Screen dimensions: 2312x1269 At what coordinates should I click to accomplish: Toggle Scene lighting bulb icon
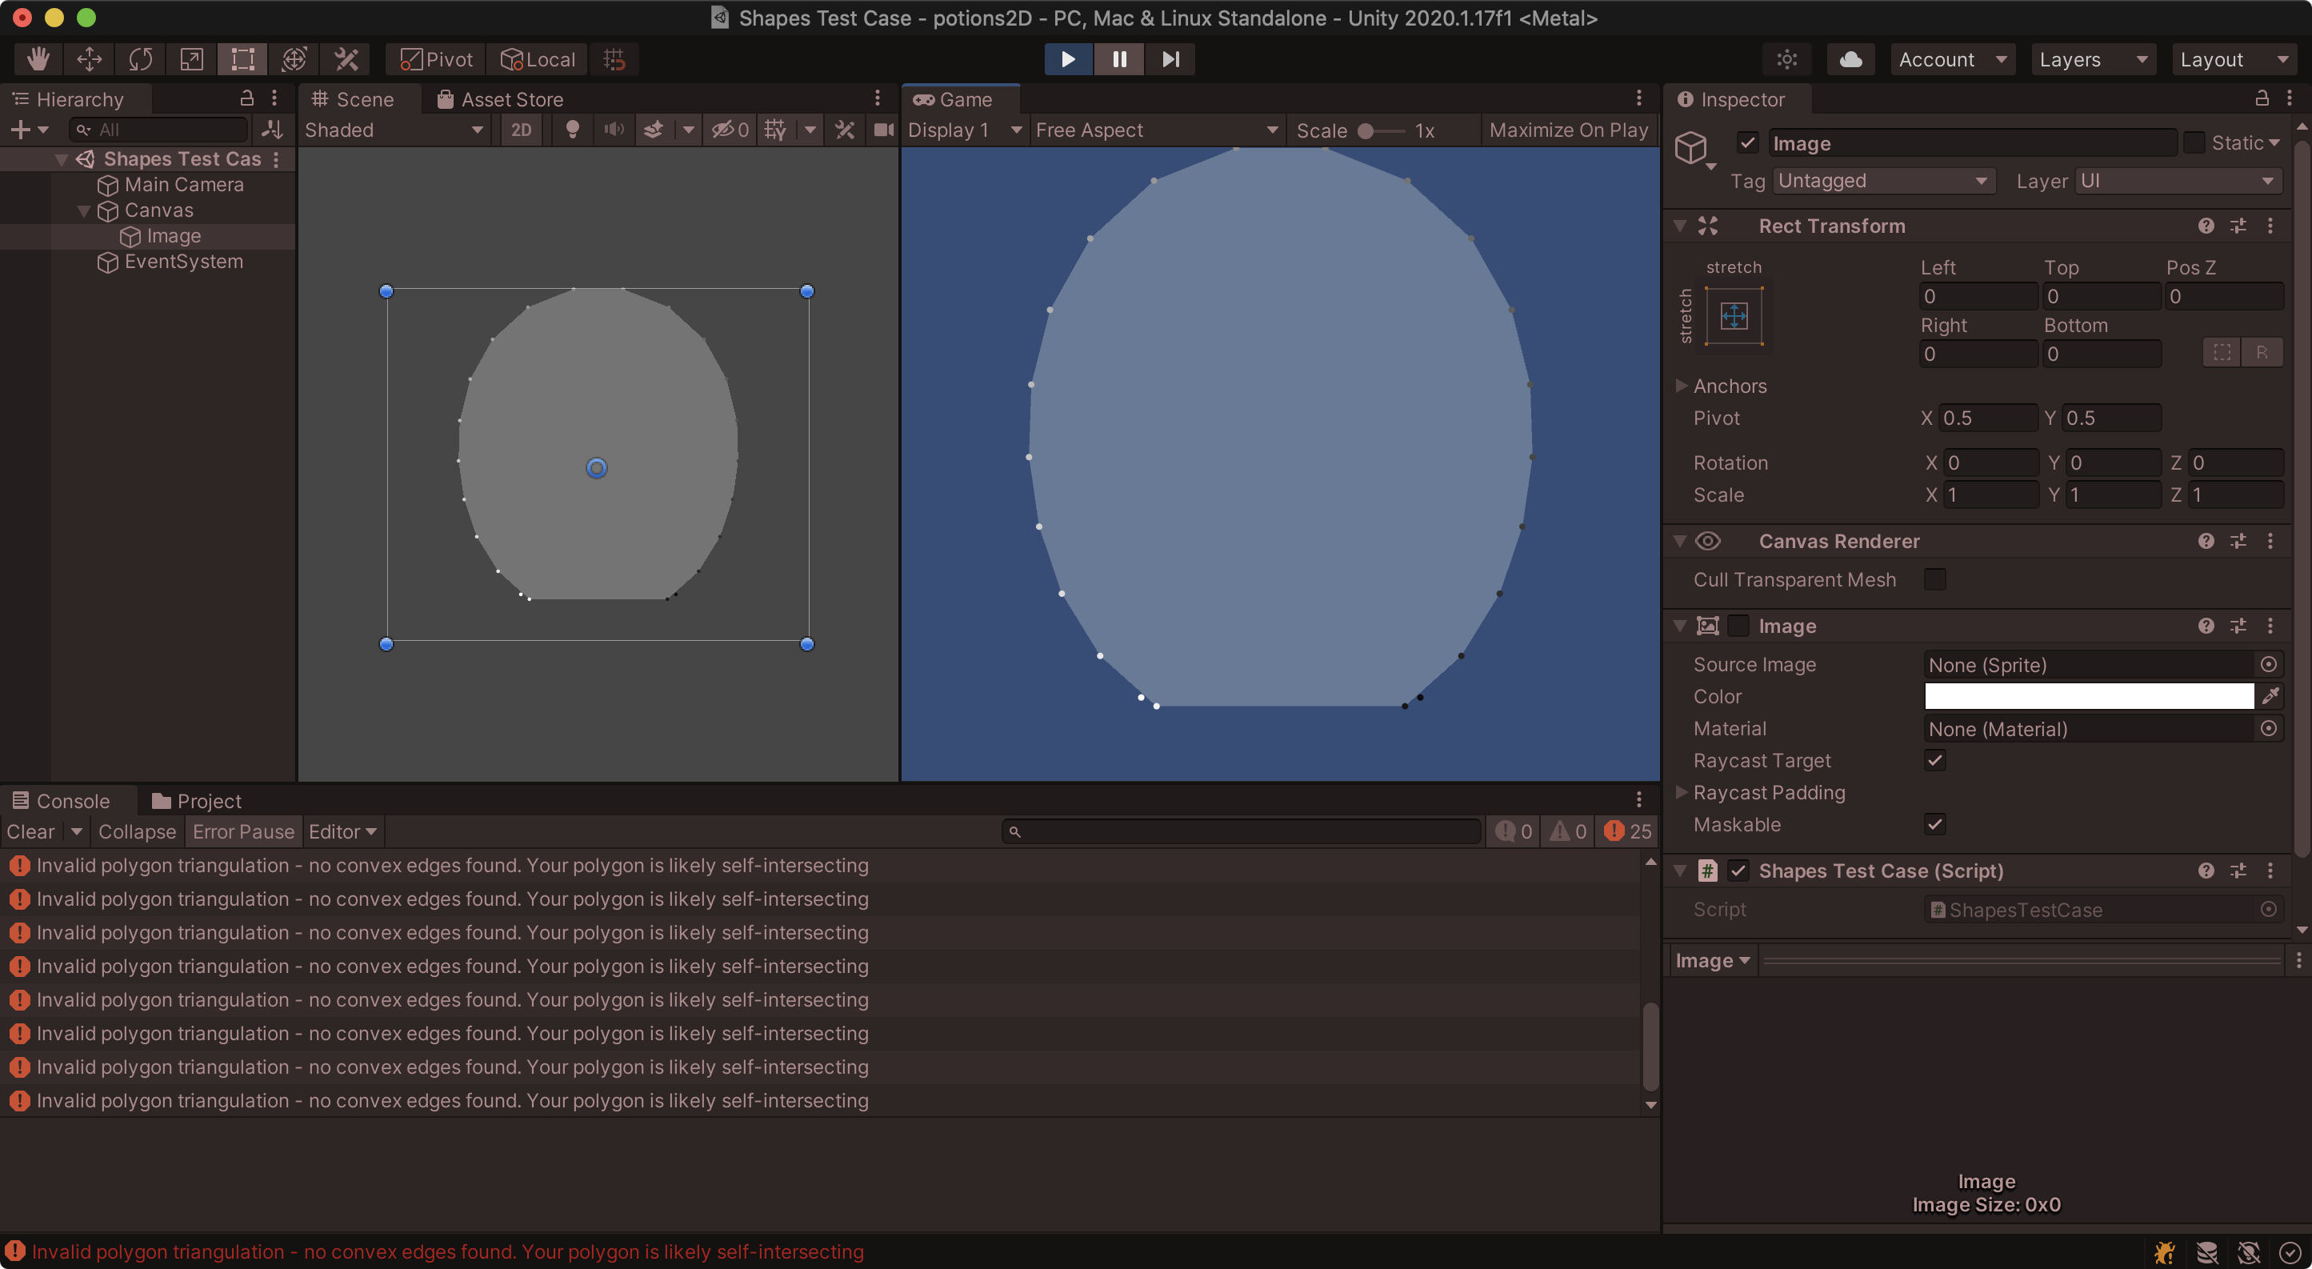coord(572,130)
